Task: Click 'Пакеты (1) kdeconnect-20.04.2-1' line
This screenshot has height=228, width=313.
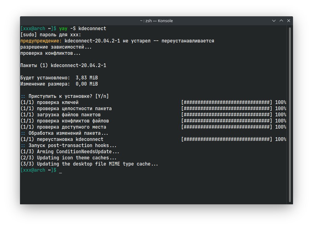Action: (x=63, y=66)
